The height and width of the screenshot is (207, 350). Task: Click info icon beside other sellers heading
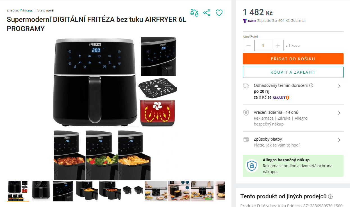pos(330,197)
